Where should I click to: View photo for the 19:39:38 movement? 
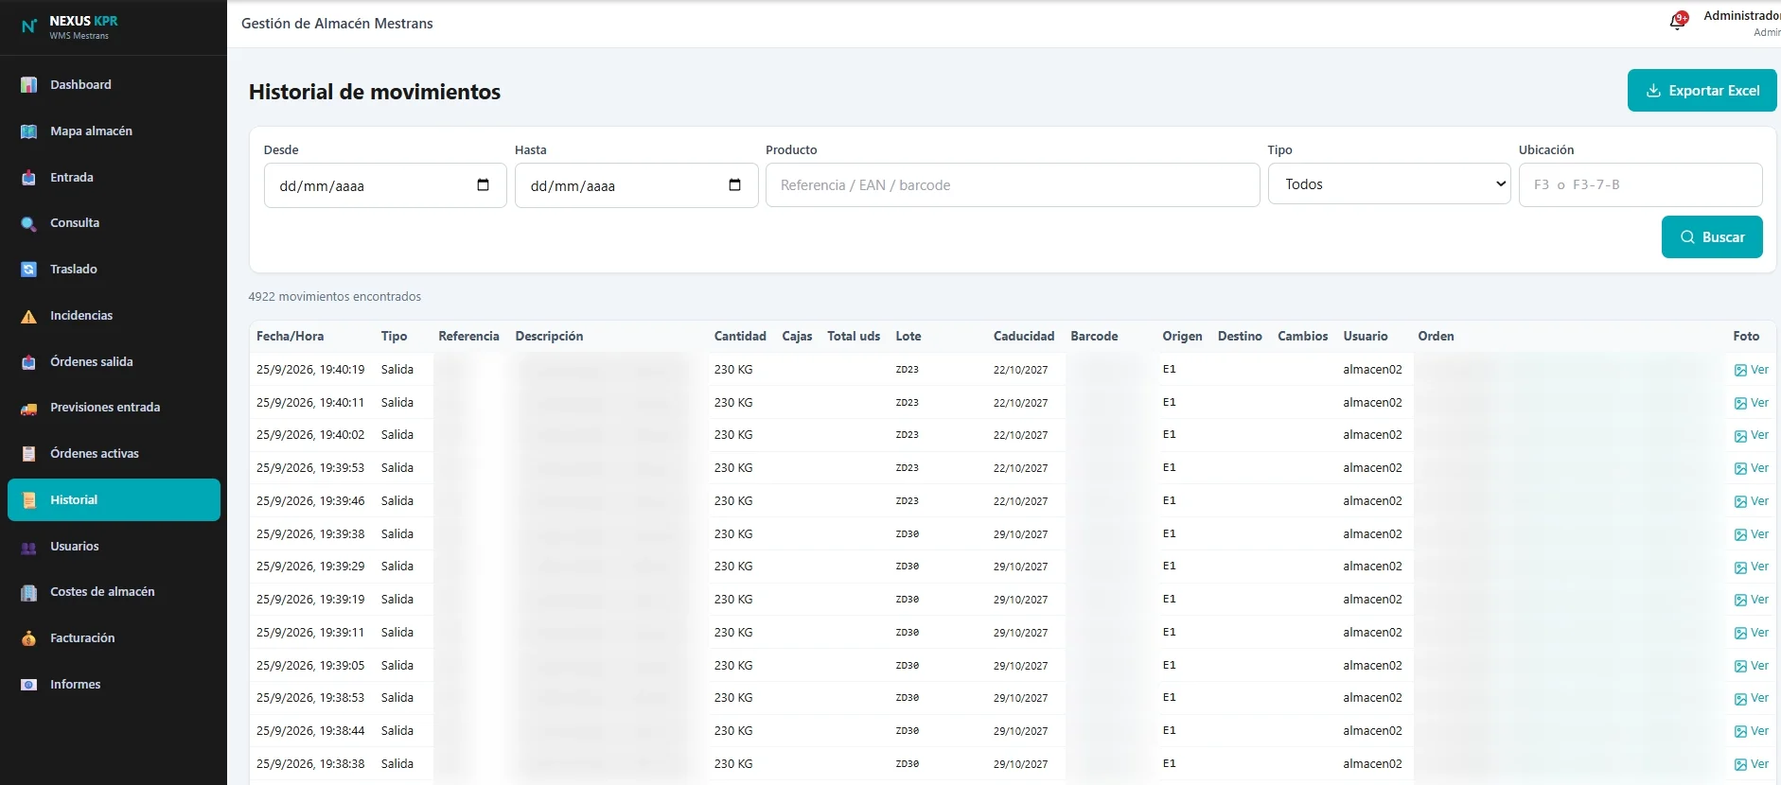1751,534
